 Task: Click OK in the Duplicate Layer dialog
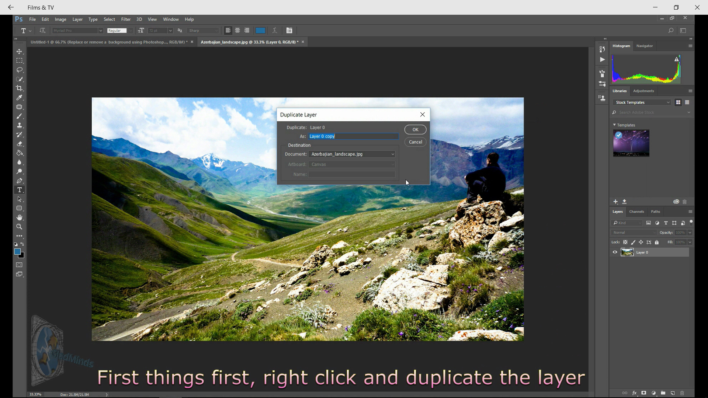click(x=415, y=129)
